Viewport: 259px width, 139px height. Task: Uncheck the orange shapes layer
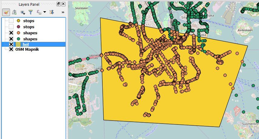[x=11, y=33]
